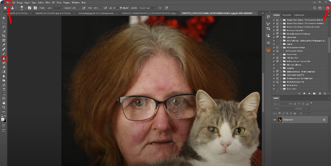The width and height of the screenshot is (331, 166).
Task: Select the Spot Healing Brush tool
Action: coord(4,50)
